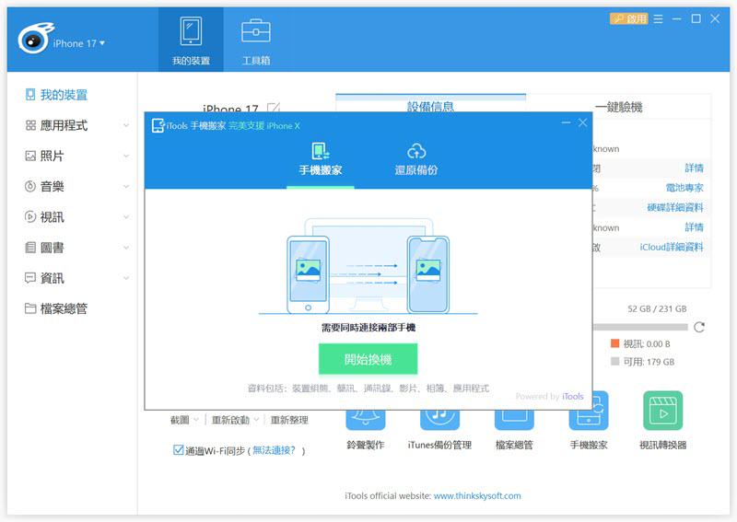Viewport: 737px width, 522px height.
Task: Click the storage capacity bar
Action: coord(640,327)
